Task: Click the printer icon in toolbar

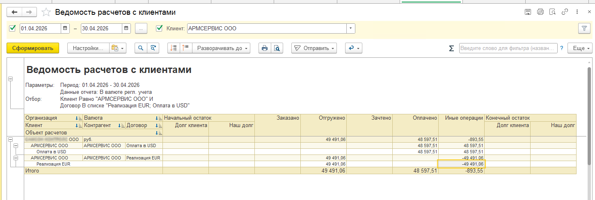Action: coord(265,48)
